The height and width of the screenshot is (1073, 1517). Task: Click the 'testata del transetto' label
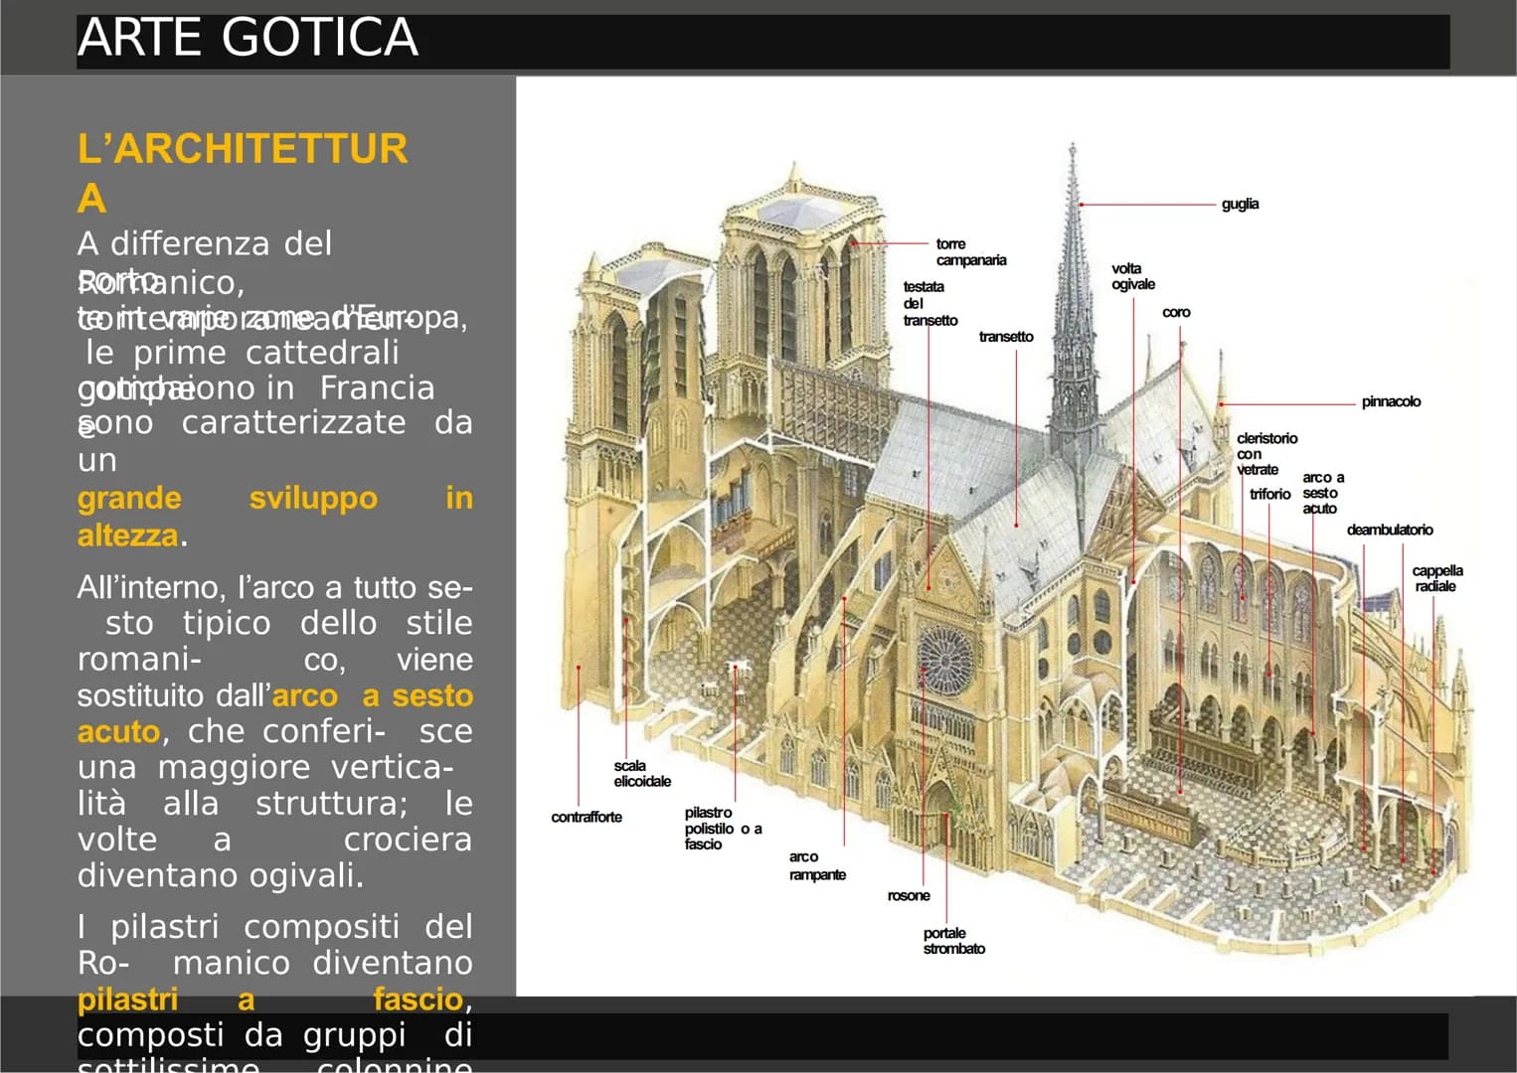point(929,303)
